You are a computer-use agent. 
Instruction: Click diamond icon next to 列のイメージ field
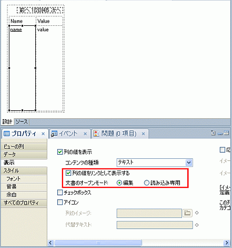pos(197,213)
